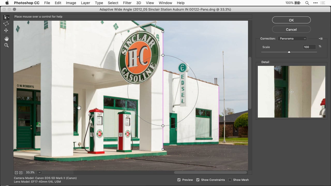Select the Move tool
The image size is (331, 186).
pos(6,30)
